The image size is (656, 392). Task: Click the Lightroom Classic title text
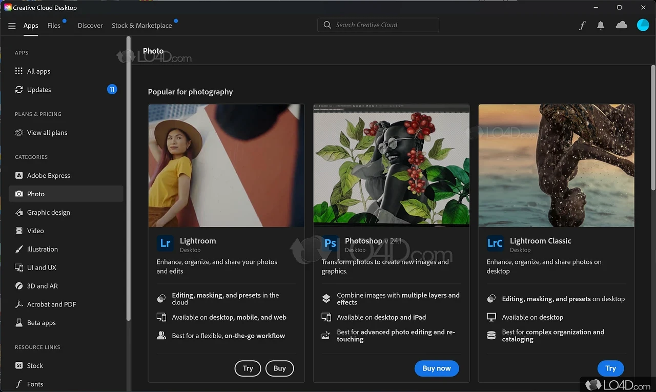click(540, 241)
